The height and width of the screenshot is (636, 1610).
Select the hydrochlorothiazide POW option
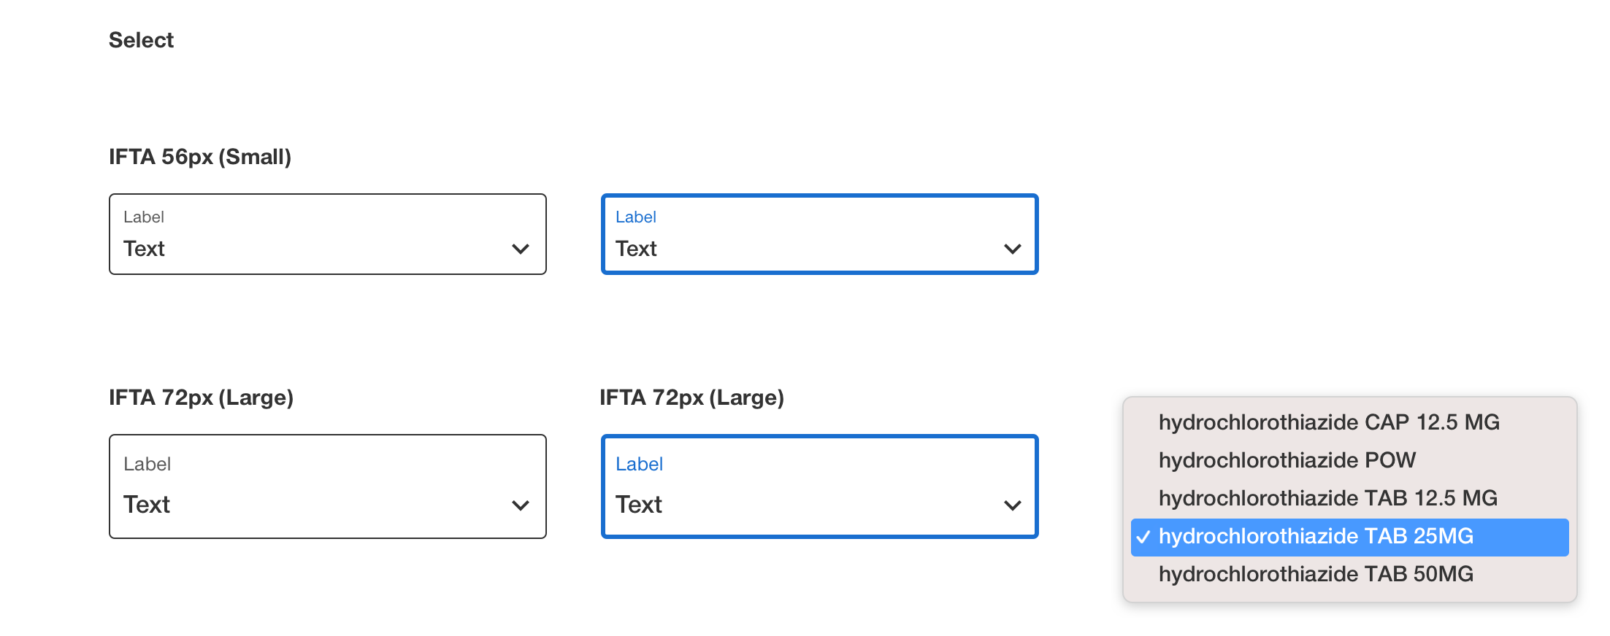pyautogui.click(x=1287, y=460)
